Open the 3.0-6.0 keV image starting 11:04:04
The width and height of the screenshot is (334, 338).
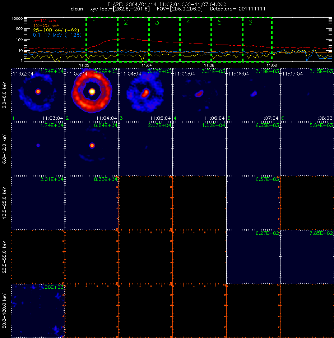pos(145,95)
